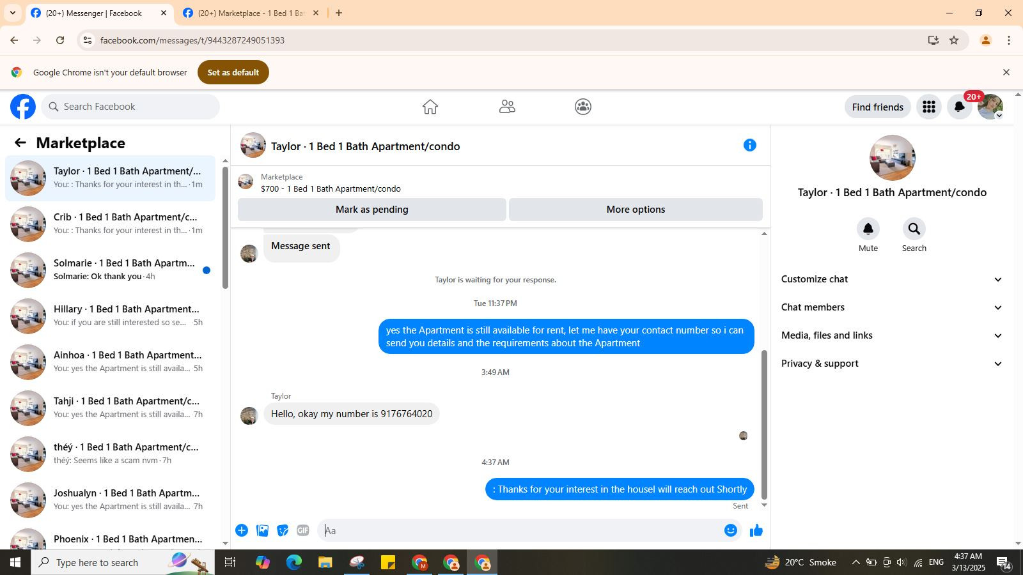Expand the Chat members section
This screenshot has height=575, width=1023.
click(892, 307)
